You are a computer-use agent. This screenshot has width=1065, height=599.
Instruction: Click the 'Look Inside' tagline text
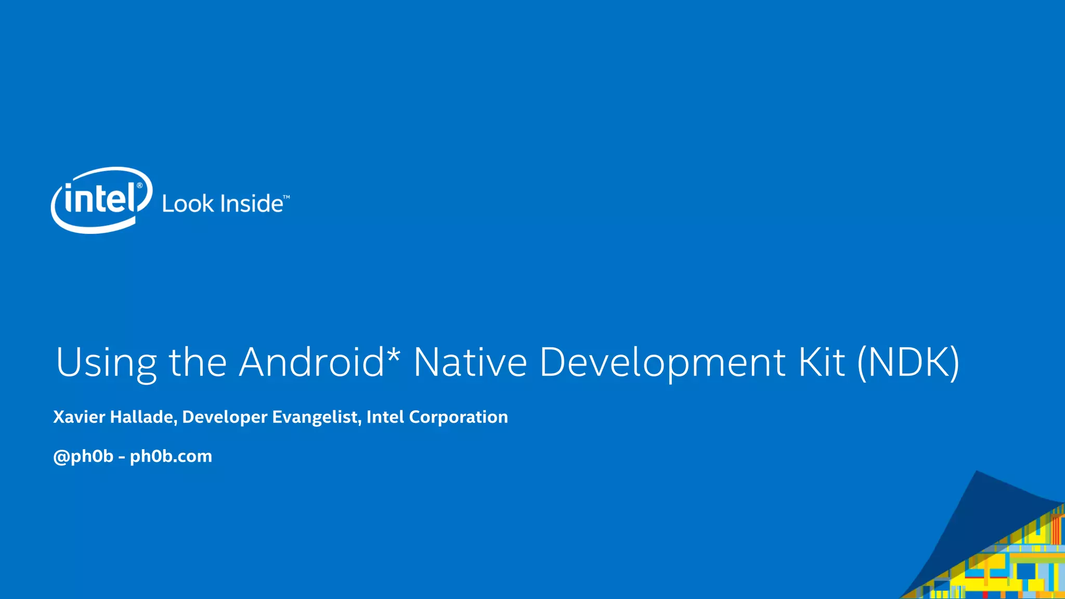[226, 203]
